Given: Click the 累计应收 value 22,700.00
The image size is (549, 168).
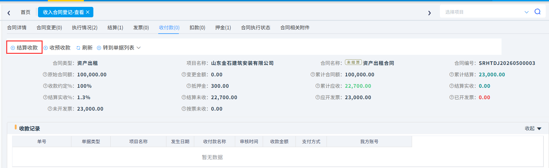Looking at the screenshot, I should point(358,86).
